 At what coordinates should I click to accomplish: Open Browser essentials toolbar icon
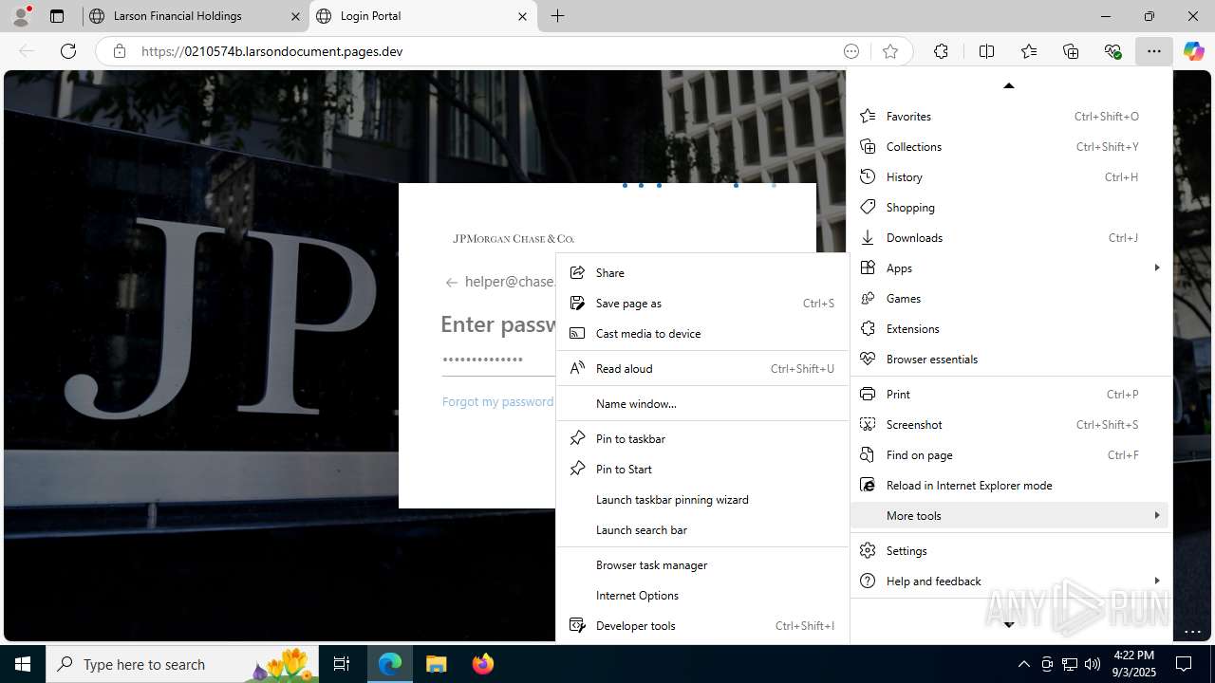coord(1112,51)
